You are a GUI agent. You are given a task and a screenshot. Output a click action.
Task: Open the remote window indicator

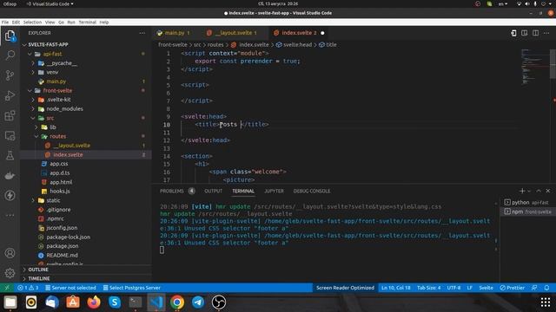pyautogui.click(x=7, y=288)
